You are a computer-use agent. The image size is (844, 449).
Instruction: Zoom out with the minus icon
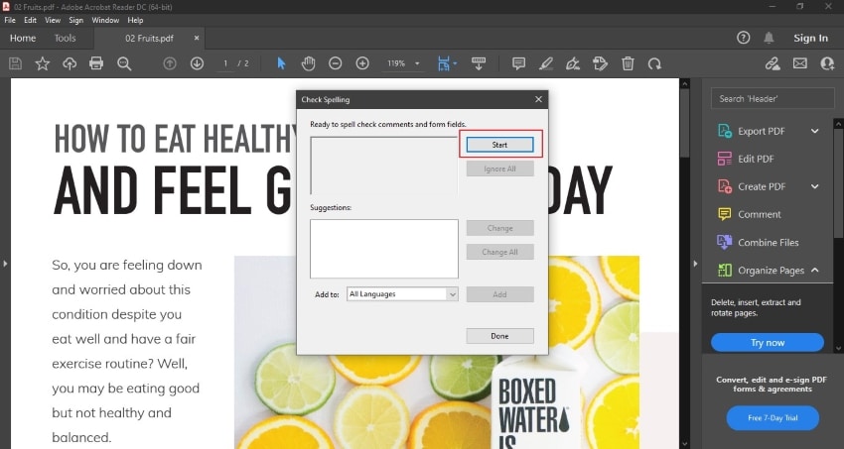point(336,63)
